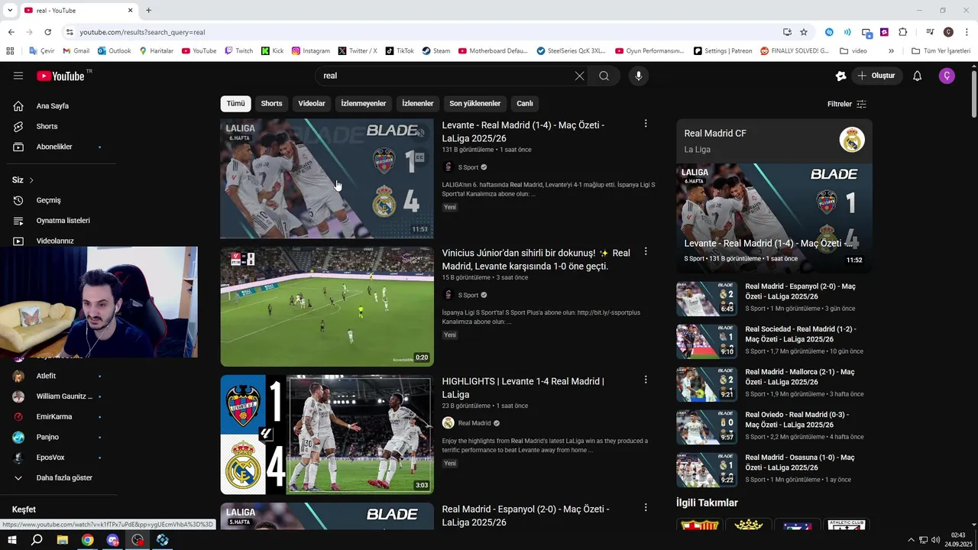Expand the Siz section chevron
Image resolution: width=978 pixels, height=550 pixels.
(31, 180)
